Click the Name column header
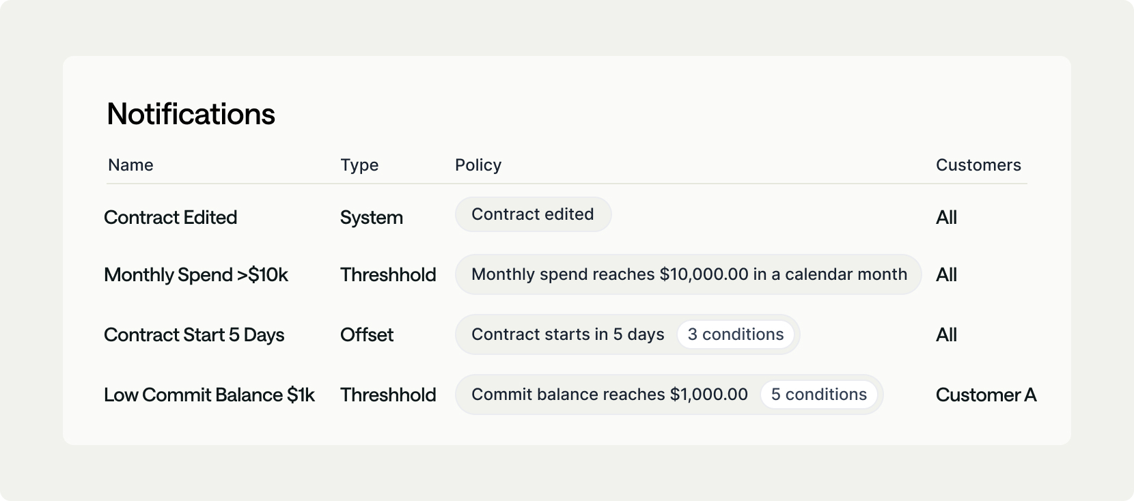Viewport: 1134px width, 501px height. (130, 165)
